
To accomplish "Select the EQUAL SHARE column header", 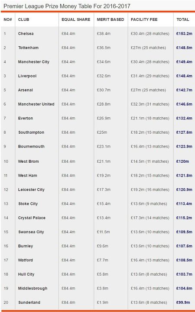I will 76,19.
